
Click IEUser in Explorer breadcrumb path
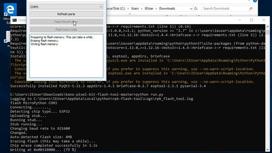[149, 8]
